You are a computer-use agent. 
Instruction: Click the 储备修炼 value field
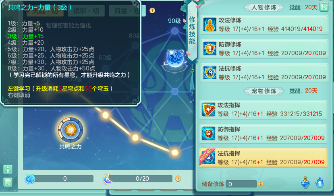tap(241, 184)
